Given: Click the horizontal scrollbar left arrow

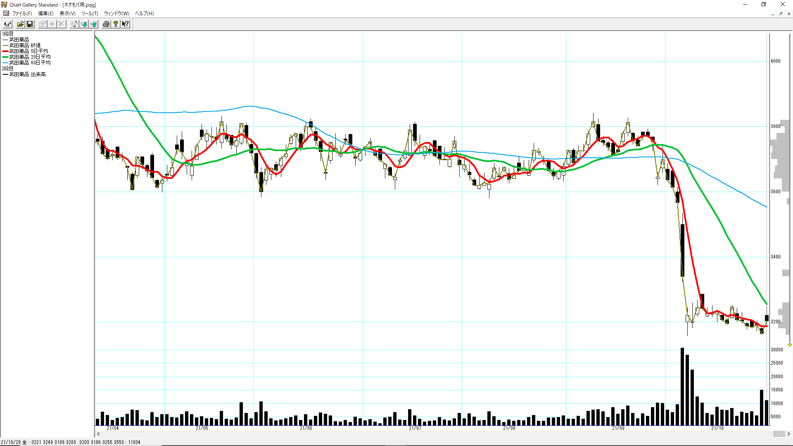Looking at the screenshot, I should coord(98,434).
